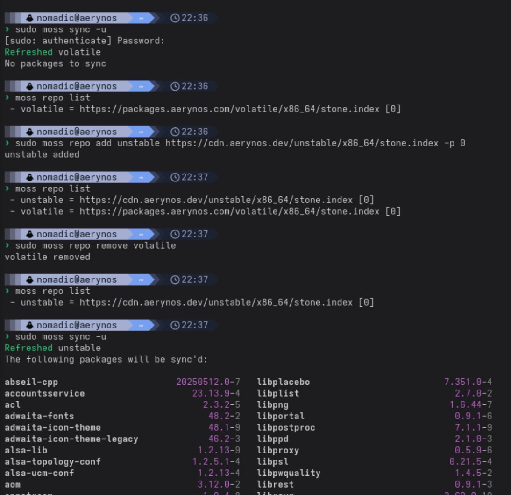The height and width of the screenshot is (495, 511).
Task: Click the user icon in the first prompt
Action: [x=28, y=18]
